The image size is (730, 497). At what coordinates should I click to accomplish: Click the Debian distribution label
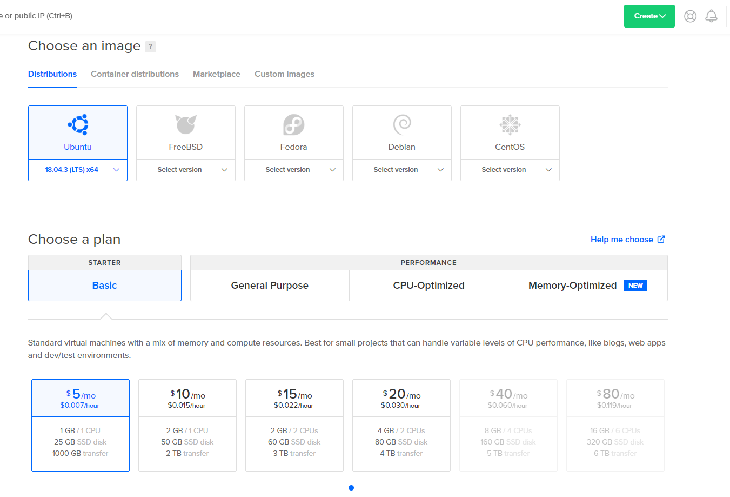click(x=402, y=147)
